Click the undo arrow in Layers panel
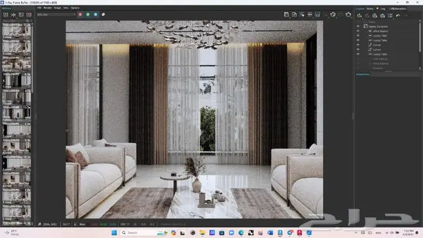The image size is (423, 238). tap(398, 16)
